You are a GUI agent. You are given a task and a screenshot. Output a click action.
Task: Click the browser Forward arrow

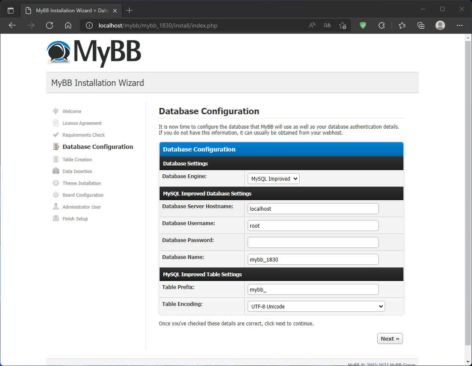click(x=31, y=25)
